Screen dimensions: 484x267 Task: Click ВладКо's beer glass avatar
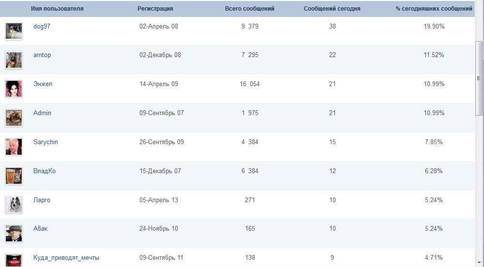tap(14, 176)
